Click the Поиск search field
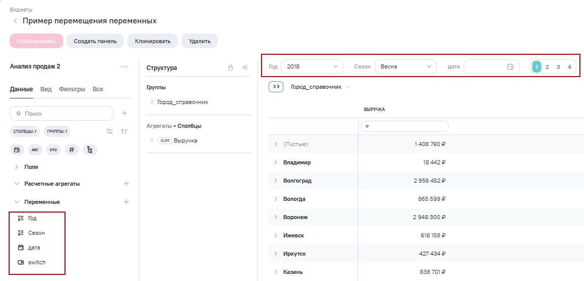 (61, 113)
